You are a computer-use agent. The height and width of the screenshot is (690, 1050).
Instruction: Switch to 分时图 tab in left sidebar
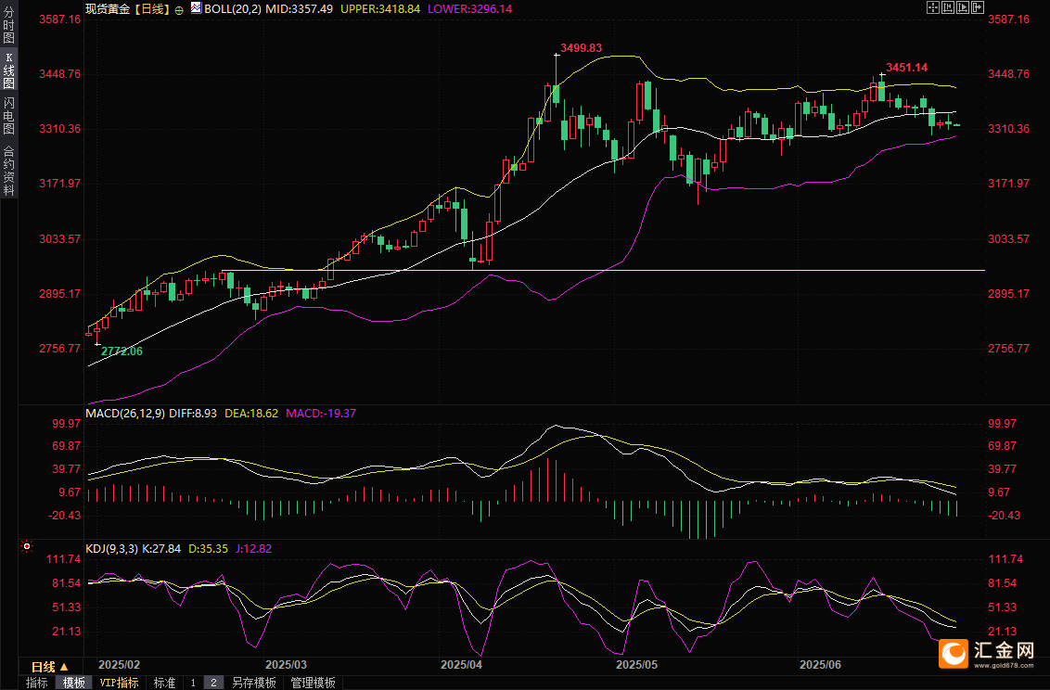pyautogui.click(x=8, y=27)
